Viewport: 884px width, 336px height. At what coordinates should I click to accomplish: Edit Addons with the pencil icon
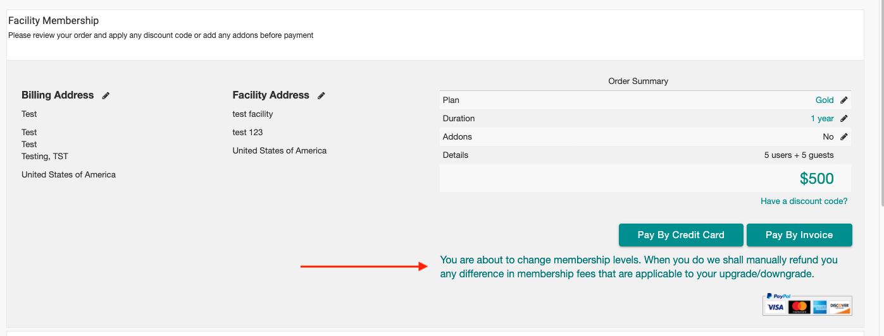tap(844, 136)
